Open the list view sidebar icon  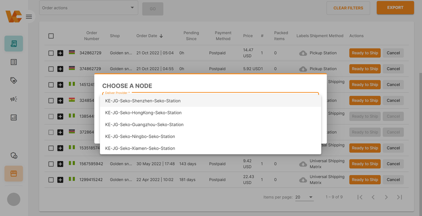[14, 62]
